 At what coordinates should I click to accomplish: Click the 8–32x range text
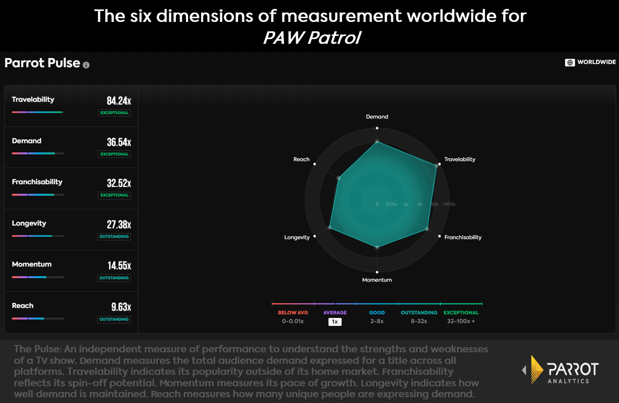coord(419,322)
